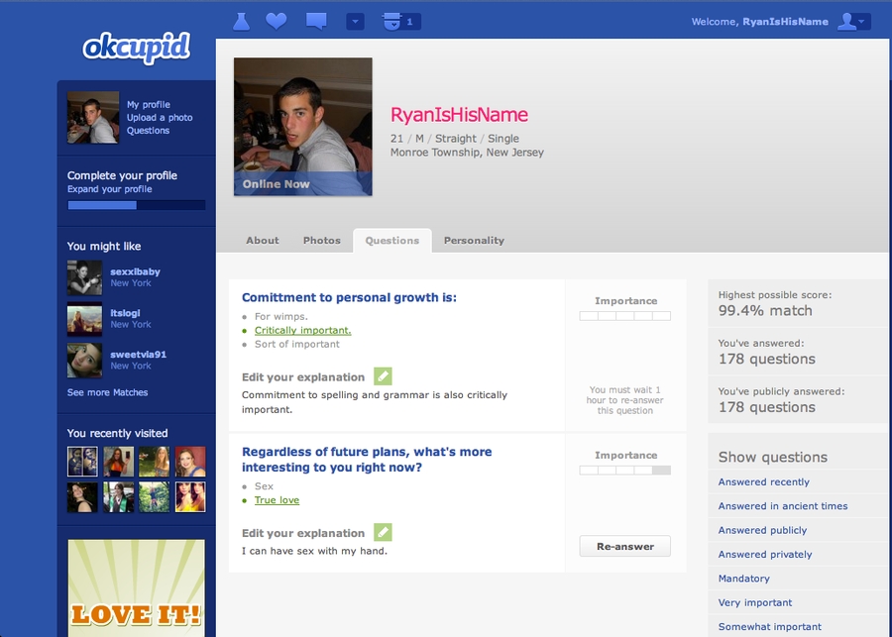Click the OkCupid logo

(136, 48)
